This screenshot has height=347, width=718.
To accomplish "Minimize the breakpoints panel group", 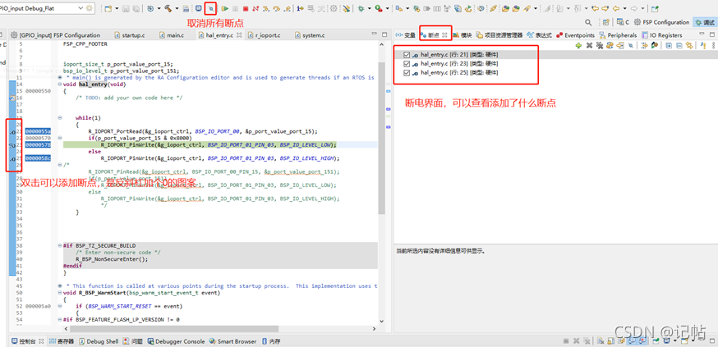I will coord(700,34).
